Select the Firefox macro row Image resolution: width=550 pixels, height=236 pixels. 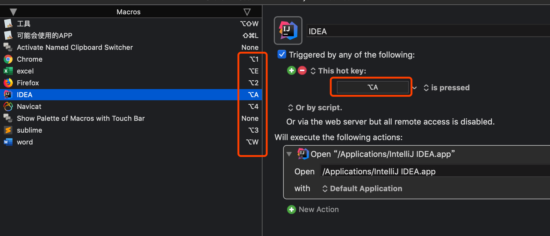coord(131,83)
